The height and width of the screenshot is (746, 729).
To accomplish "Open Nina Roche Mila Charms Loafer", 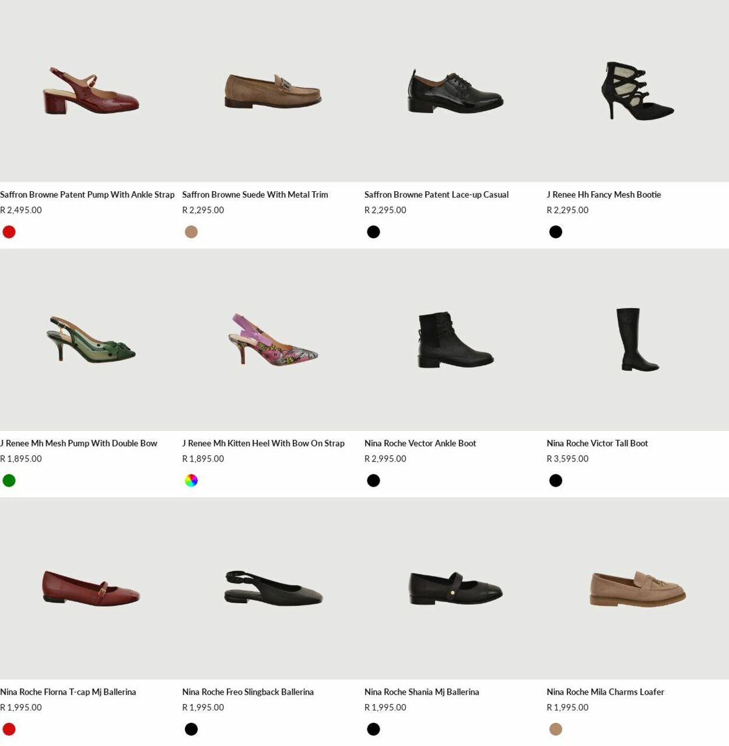I will click(x=605, y=692).
